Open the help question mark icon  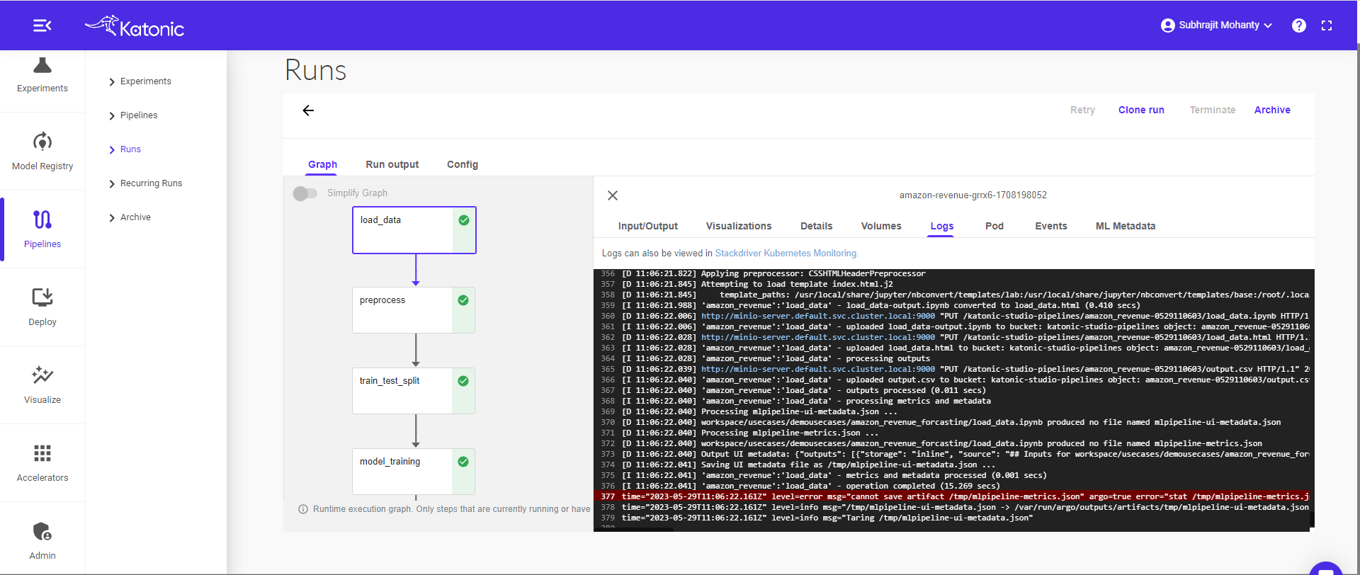click(x=1299, y=25)
